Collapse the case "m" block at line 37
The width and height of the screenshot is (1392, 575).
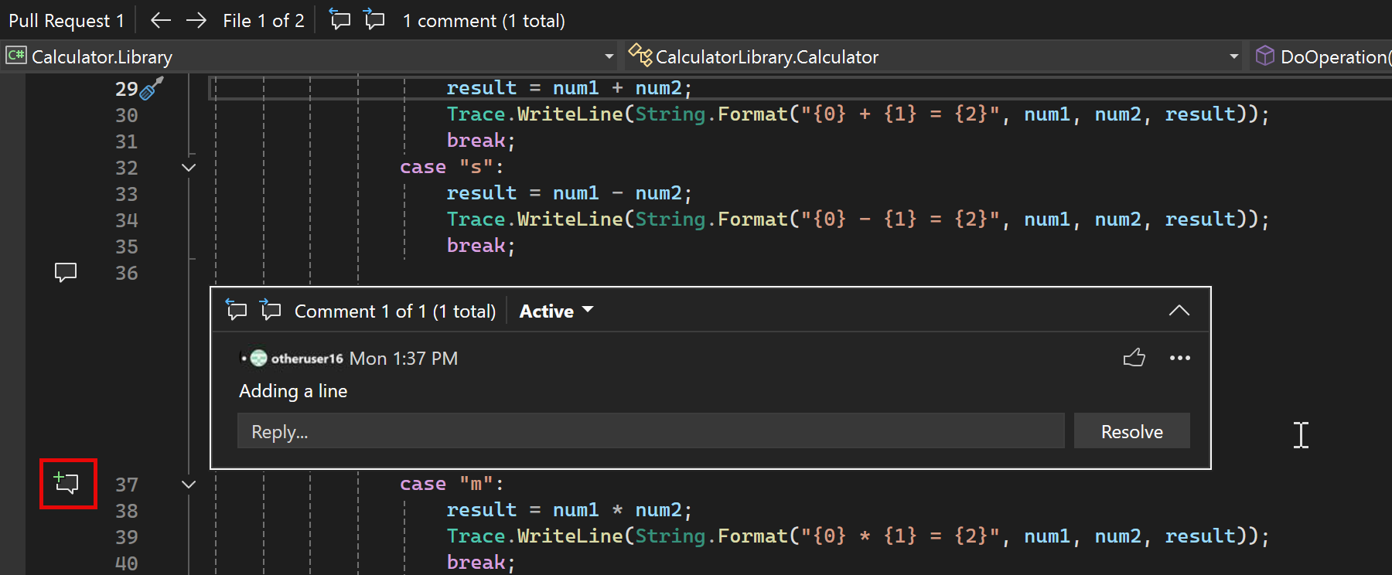point(189,485)
